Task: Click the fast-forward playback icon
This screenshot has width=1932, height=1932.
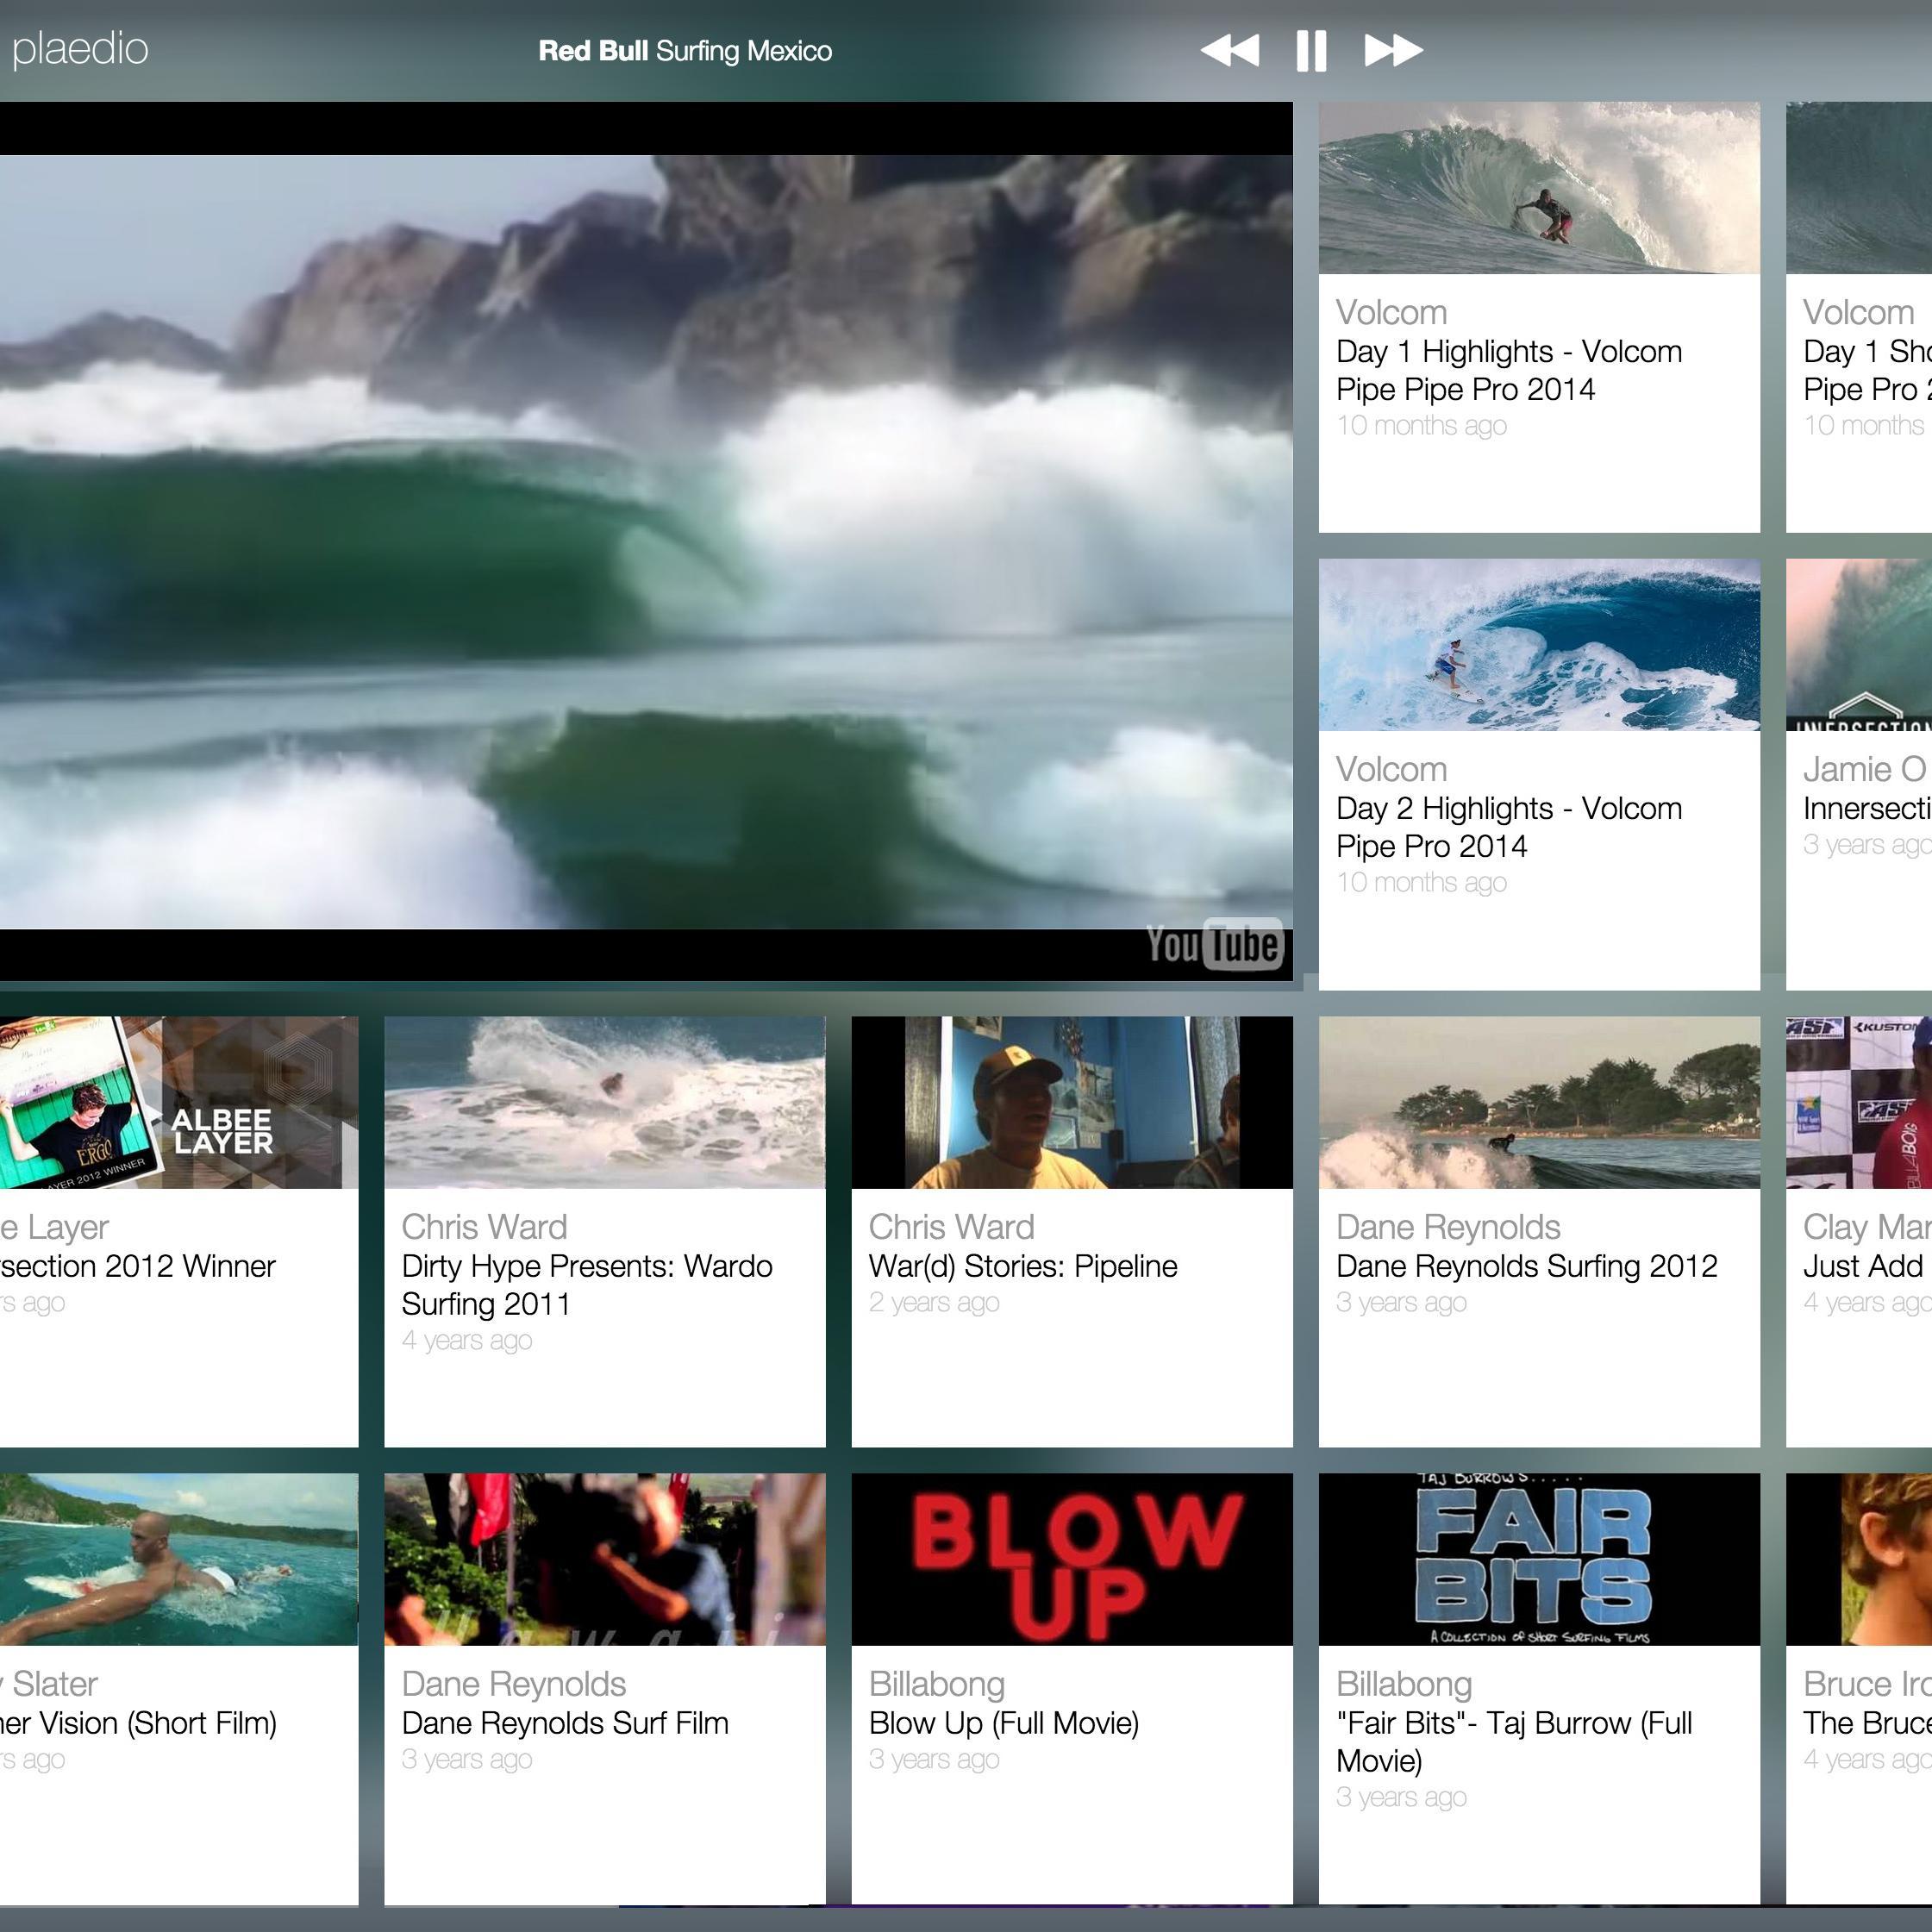Action: pyautogui.click(x=1394, y=50)
